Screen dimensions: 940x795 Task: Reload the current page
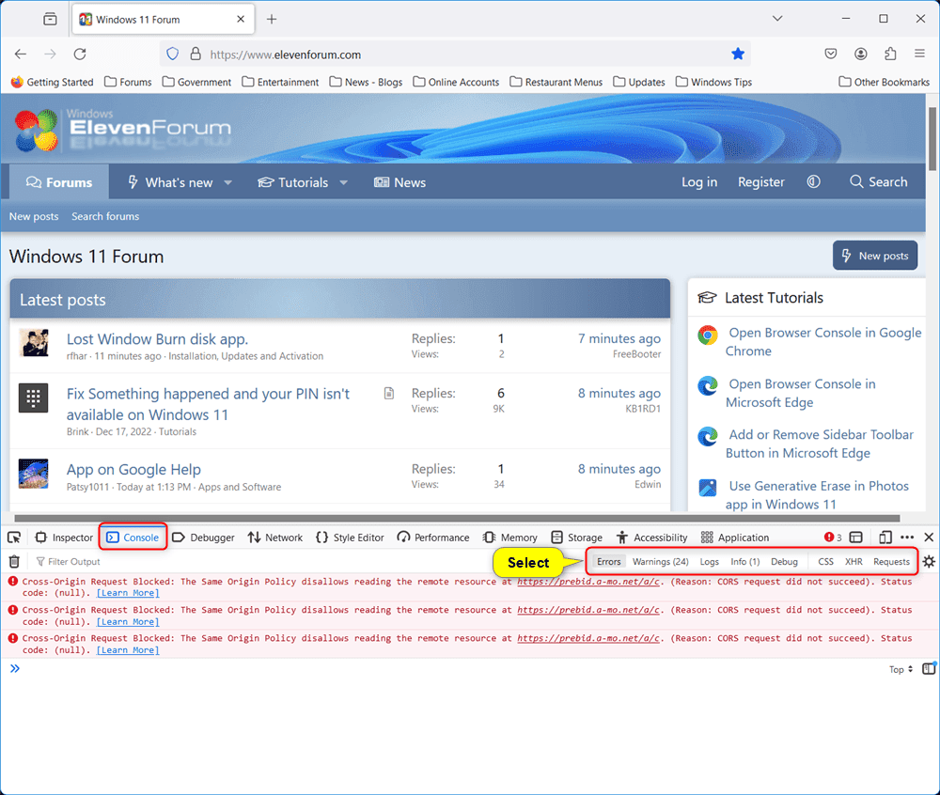click(x=80, y=55)
